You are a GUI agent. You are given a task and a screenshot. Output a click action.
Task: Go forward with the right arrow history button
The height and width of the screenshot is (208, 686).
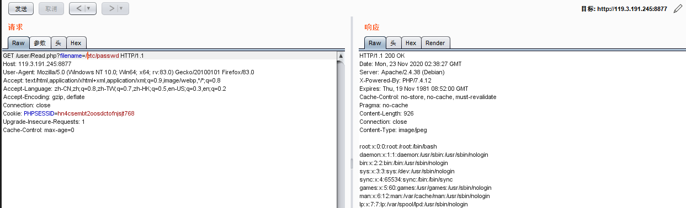click(111, 8)
